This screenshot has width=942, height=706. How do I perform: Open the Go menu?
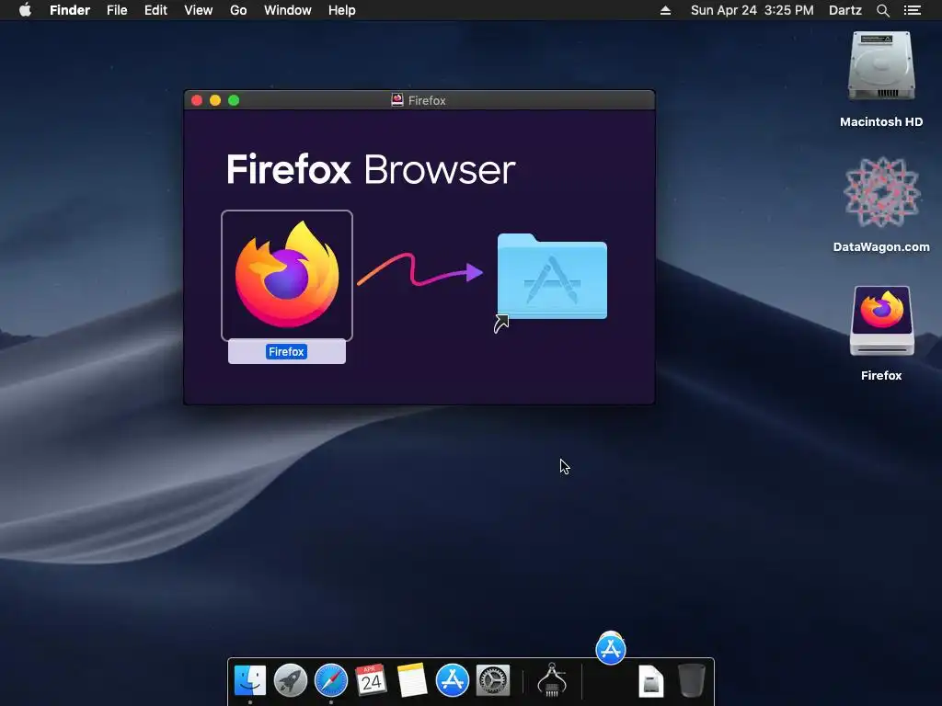(238, 10)
